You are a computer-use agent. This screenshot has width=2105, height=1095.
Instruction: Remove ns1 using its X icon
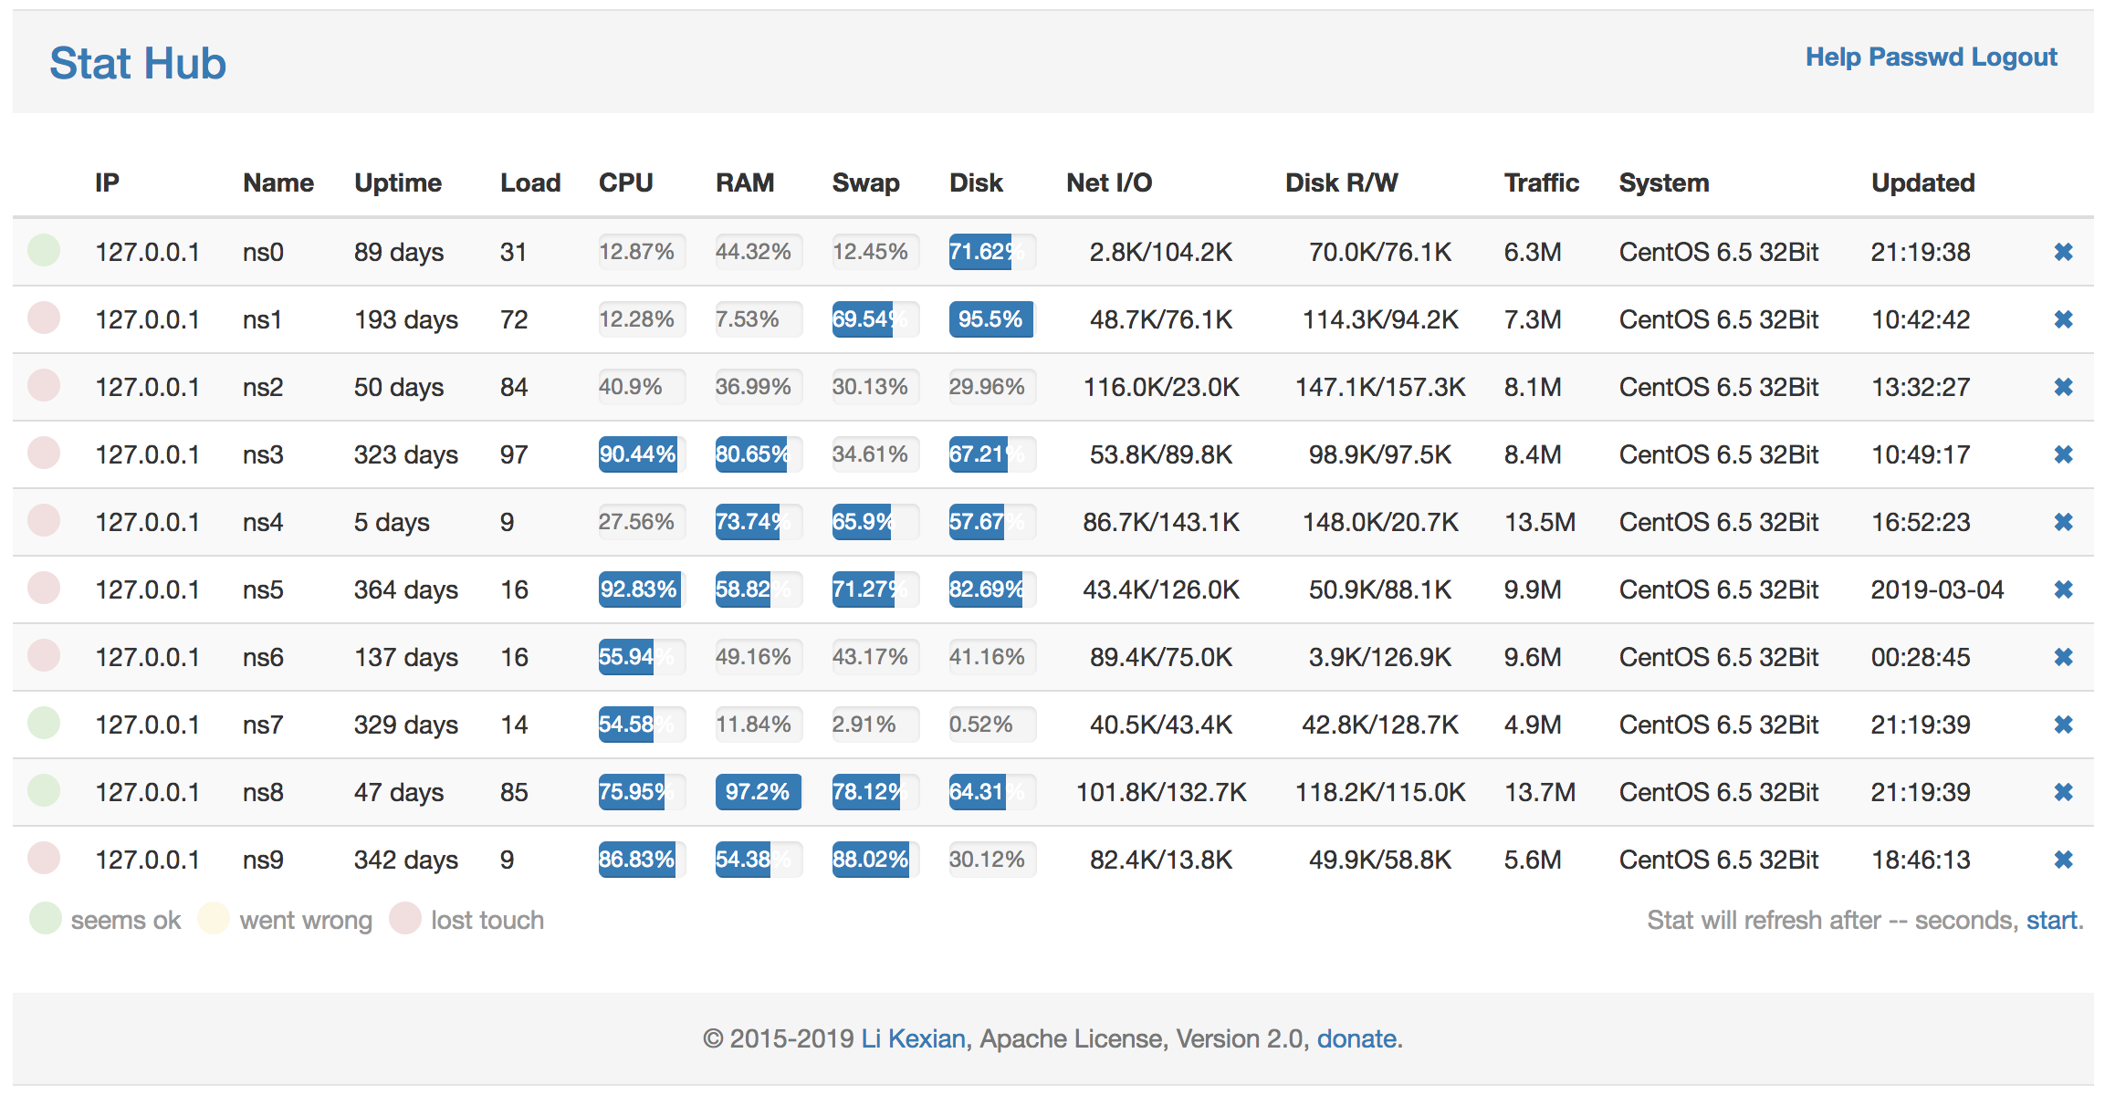pos(2063,319)
